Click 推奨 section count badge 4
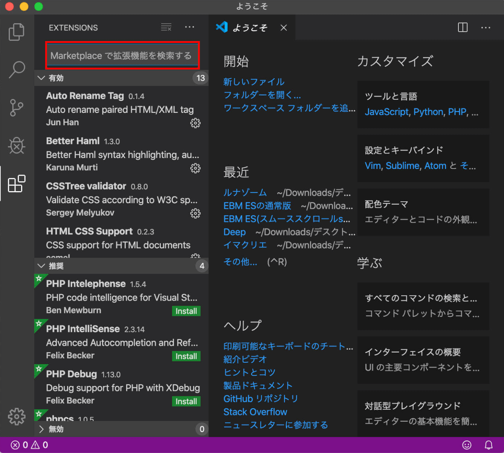Viewport: 504px width, 453px height. click(x=202, y=266)
